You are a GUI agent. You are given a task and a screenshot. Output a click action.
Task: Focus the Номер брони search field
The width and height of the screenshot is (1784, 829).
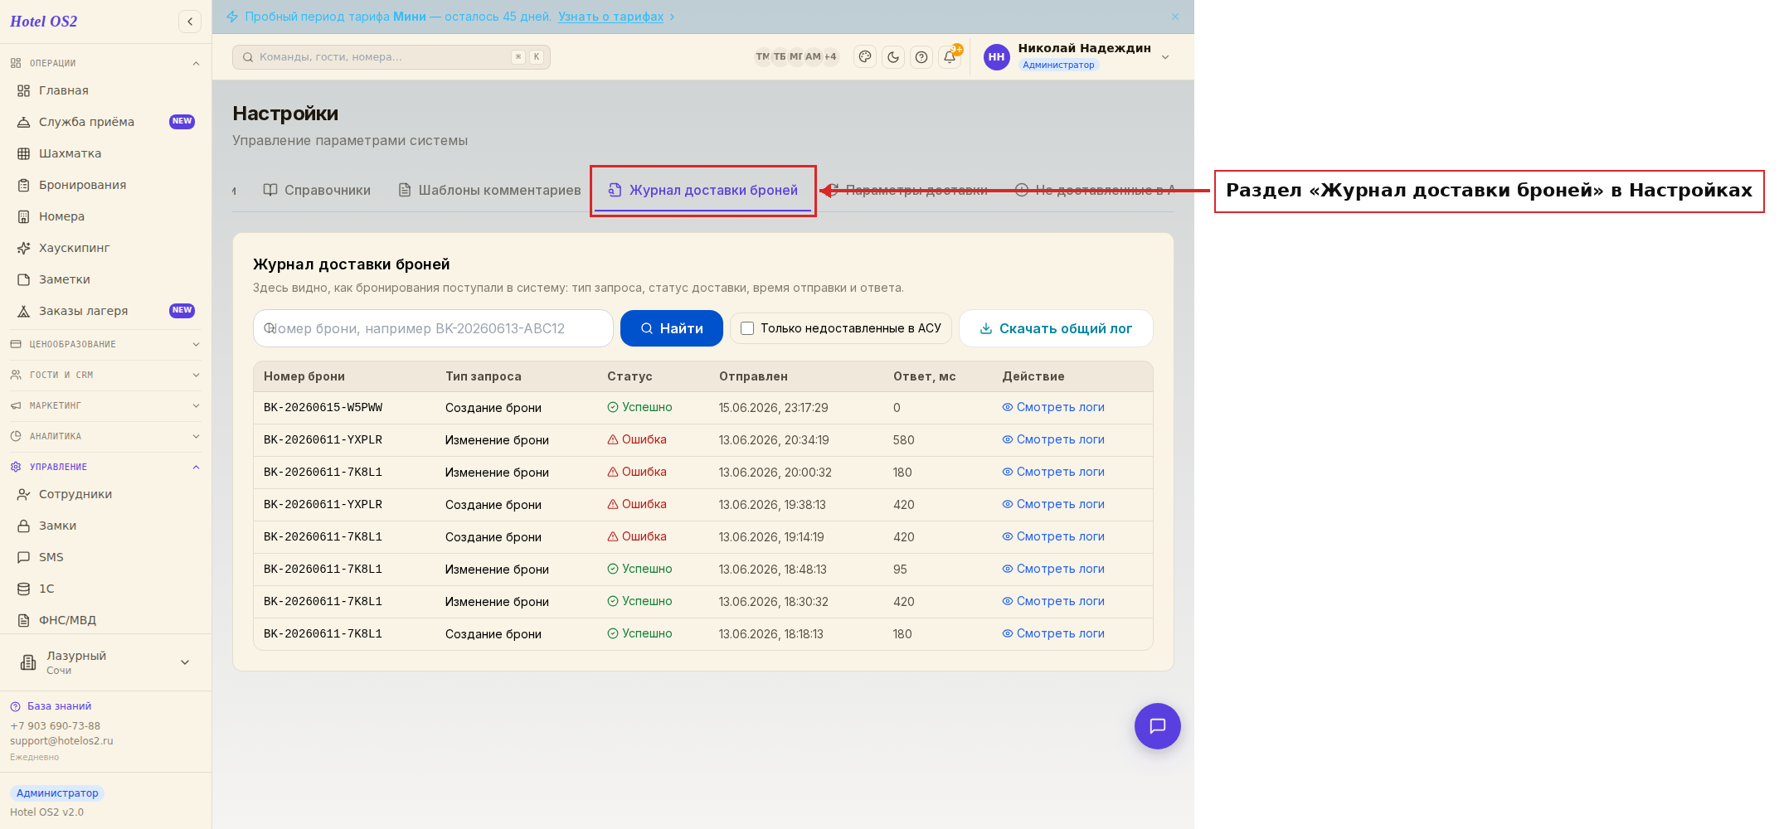[x=433, y=328]
